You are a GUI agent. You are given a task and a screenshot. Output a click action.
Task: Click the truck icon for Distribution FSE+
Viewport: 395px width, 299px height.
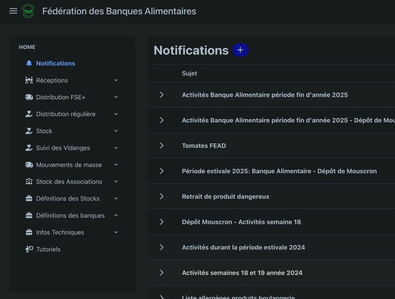29,97
